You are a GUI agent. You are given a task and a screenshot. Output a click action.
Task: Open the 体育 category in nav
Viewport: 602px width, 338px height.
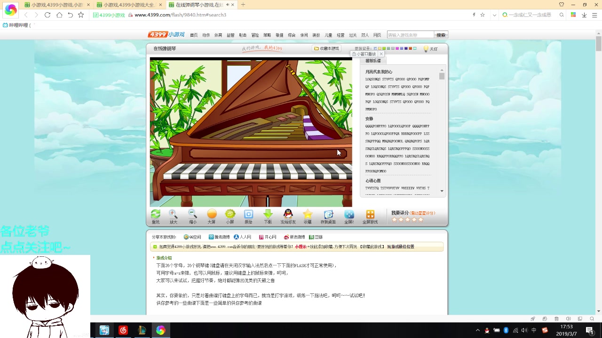tap(218, 35)
